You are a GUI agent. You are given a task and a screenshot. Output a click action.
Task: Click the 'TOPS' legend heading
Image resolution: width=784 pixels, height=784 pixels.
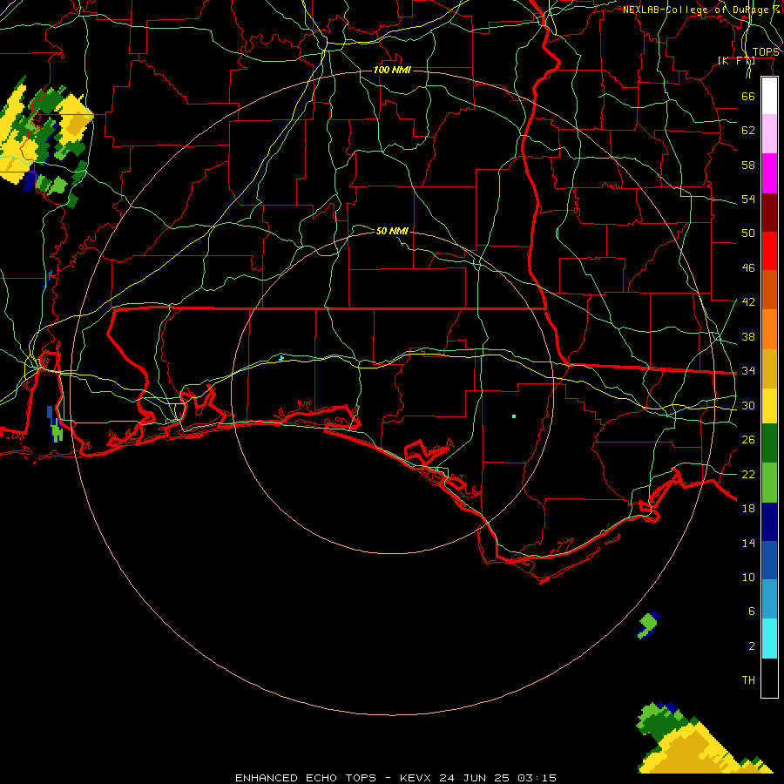(766, 52)
